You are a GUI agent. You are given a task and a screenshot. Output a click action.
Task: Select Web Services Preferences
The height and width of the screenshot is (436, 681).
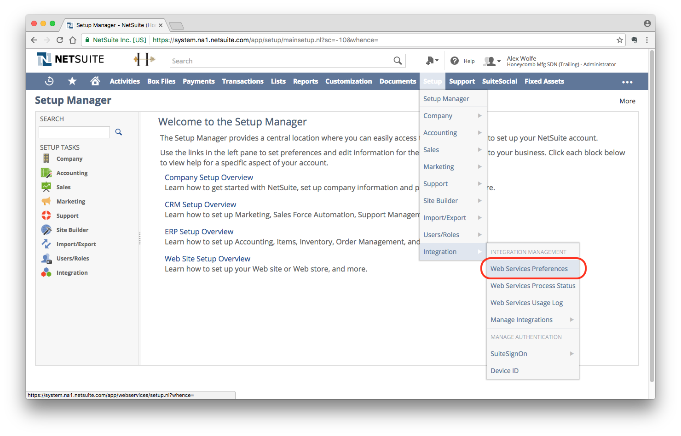[532, 269]
